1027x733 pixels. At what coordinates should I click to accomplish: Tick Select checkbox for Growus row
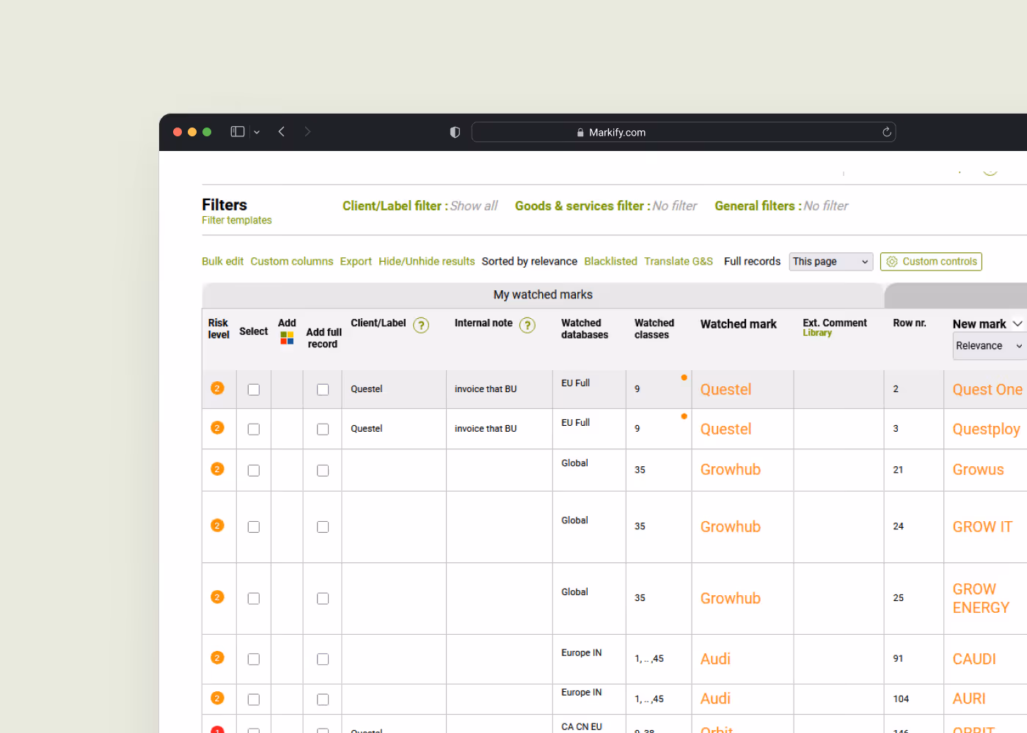[254, 471]
